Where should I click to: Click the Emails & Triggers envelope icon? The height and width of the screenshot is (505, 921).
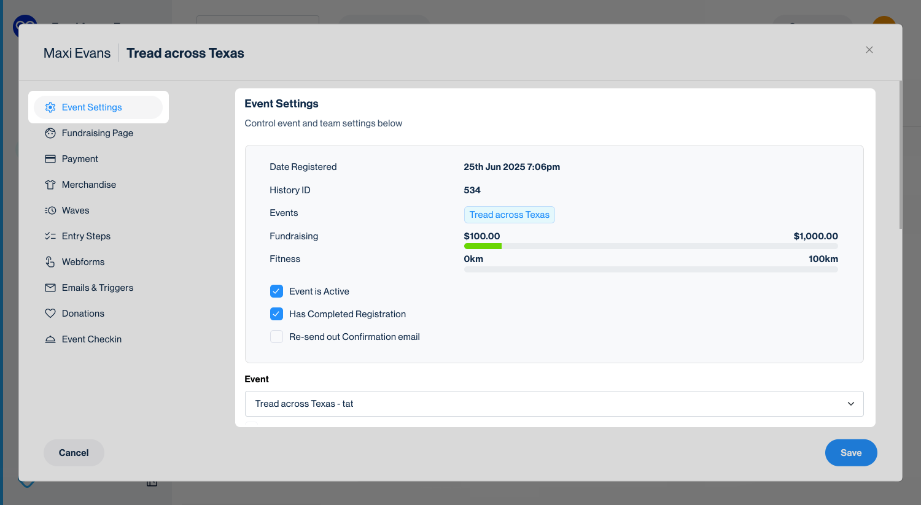[50, 288]
